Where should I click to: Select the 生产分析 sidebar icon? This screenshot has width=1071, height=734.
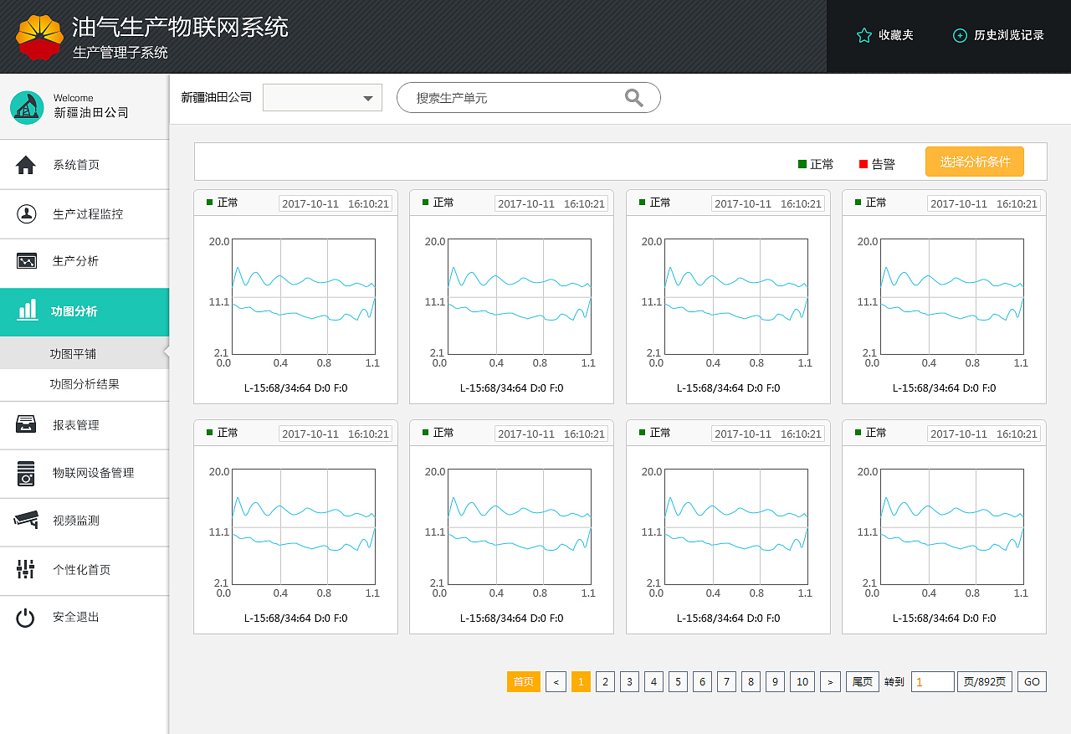pyautogui.click(x=26, y=263)
